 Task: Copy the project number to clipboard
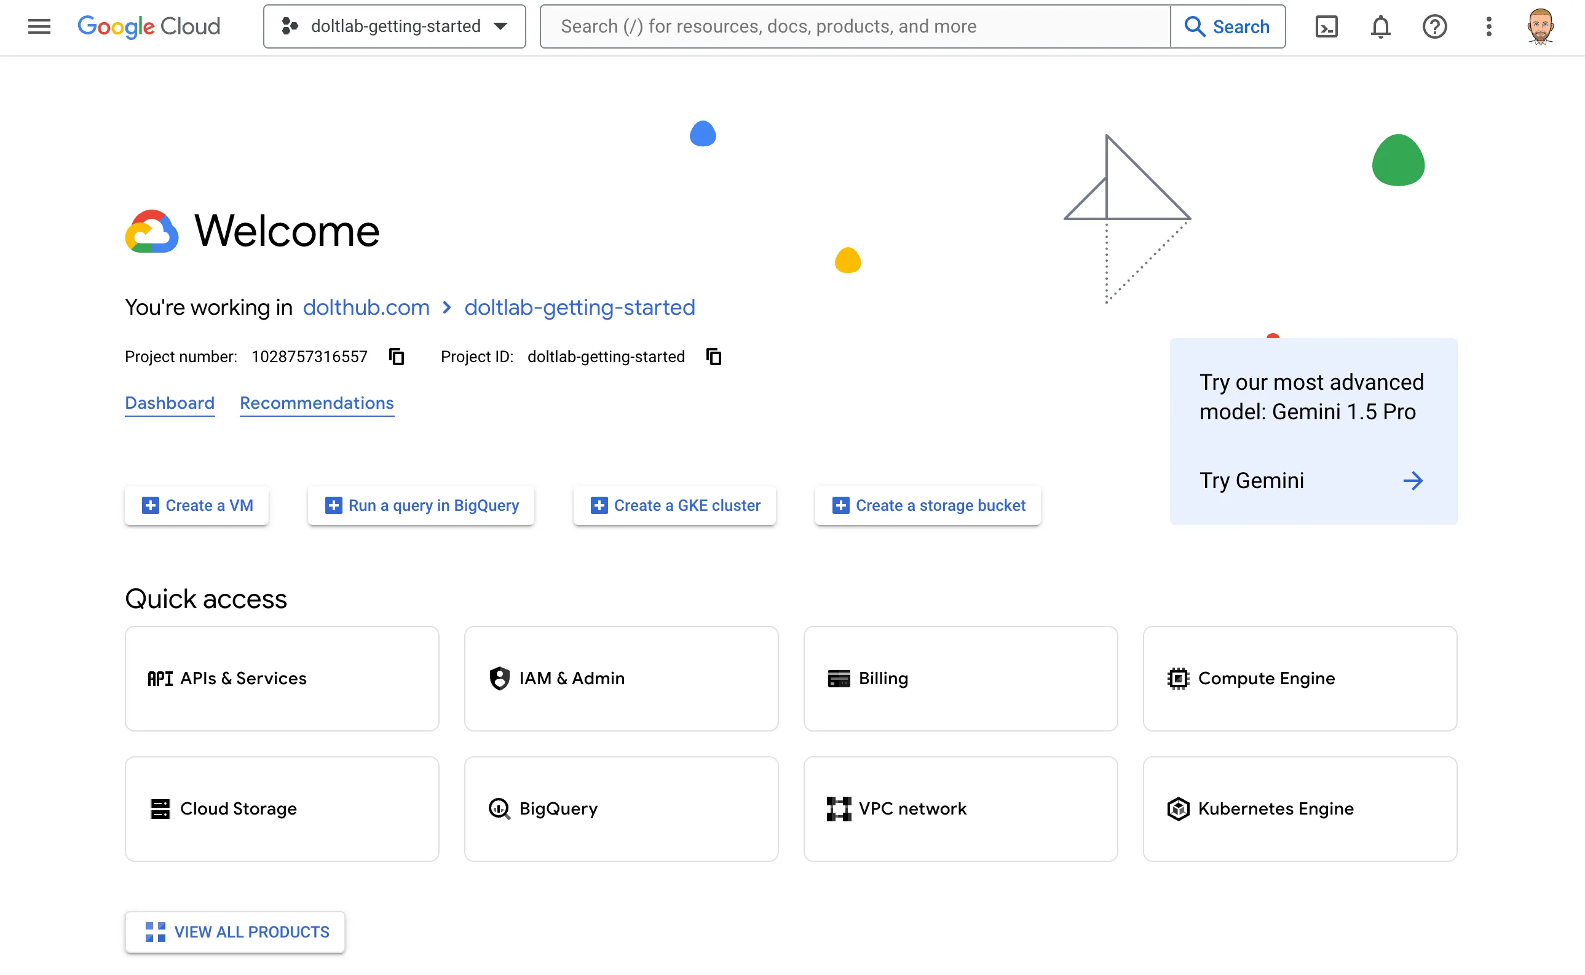(397, 357)
